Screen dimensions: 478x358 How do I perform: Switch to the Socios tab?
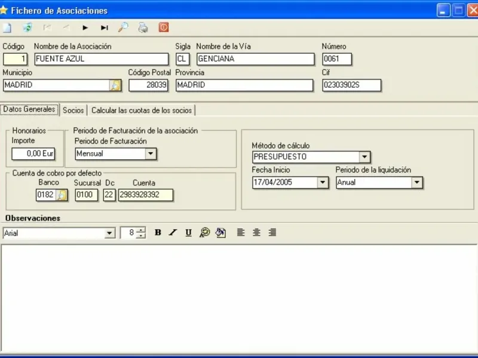tap(73, 110)
